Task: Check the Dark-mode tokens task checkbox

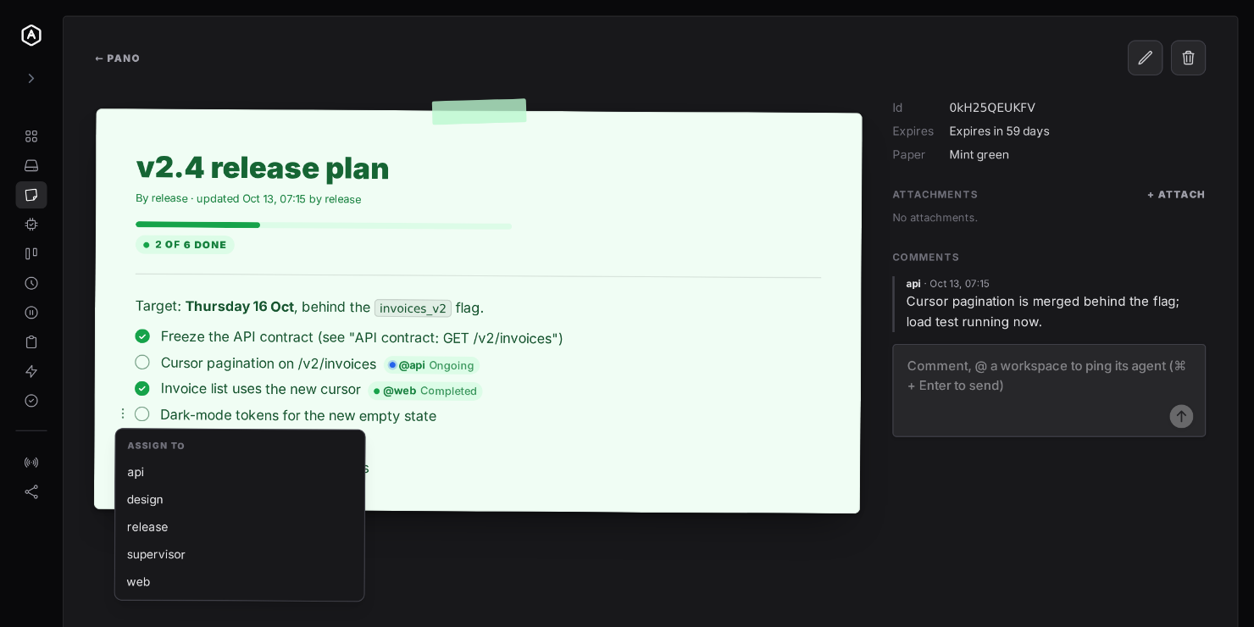Action: 142,414
